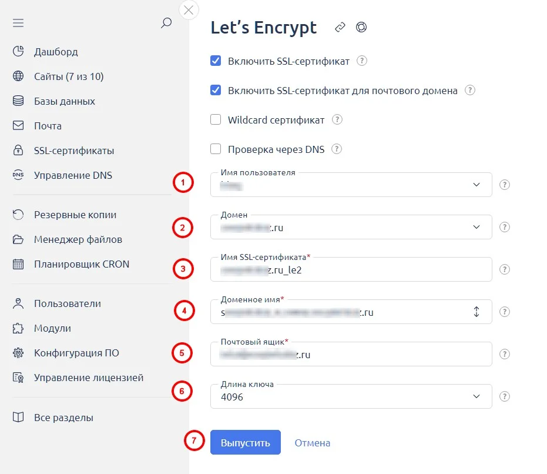Image resolution: width=547 pixels, height=474 pixels.
Task: Tick the Проверка через DNS checkbox
Action: [x=216, y=149]
